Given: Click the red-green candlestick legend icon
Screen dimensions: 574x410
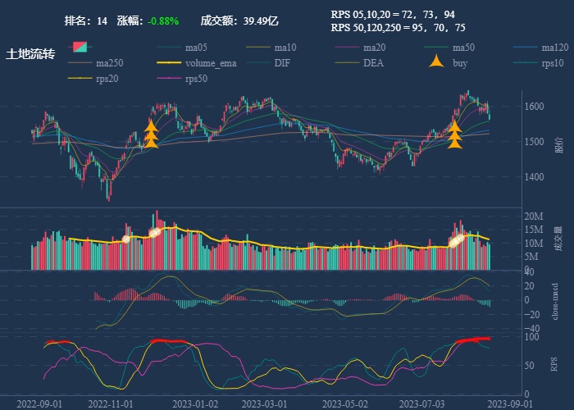Looking at the screenshot, I should pyautogui.click(x=81, y=48).
